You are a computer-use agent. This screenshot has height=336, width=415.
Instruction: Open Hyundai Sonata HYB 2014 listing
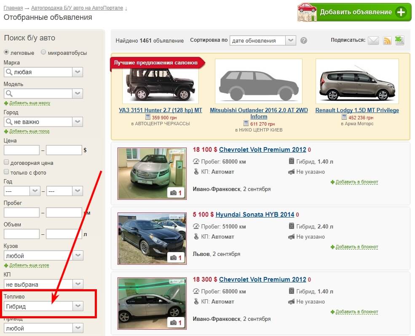click(x=255, y=215)
